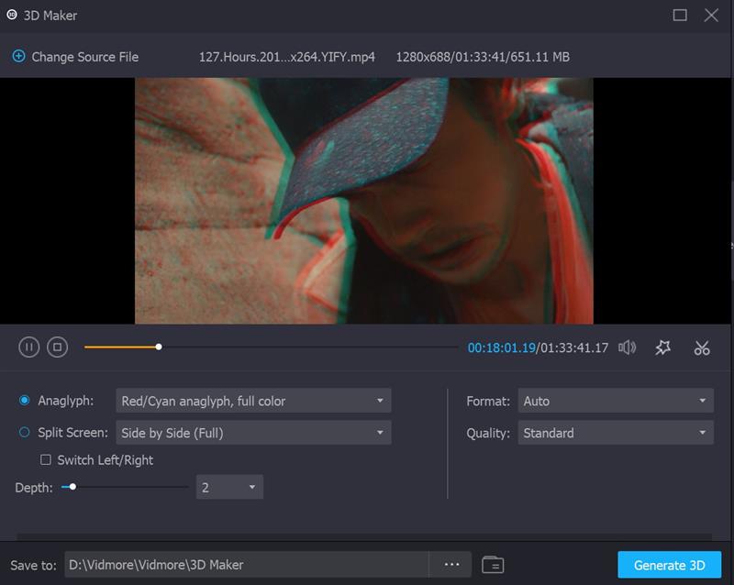The image size is (734, 585).
Task: Browse save path with the three-dots button
Action: click(451, 565)
